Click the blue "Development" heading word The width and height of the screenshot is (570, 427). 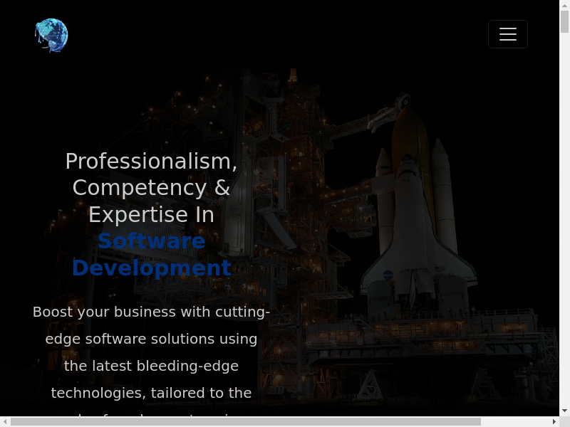click(x=151, y=268)
